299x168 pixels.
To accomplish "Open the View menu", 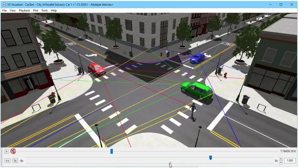I will (13, 10).
